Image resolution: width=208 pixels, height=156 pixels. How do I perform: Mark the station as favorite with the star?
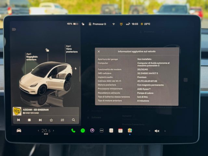[x=51, y=120]
